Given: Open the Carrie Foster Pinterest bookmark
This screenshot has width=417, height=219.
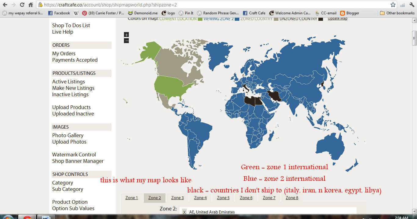Looking at the screenshot, I should (x=103, y=13).
